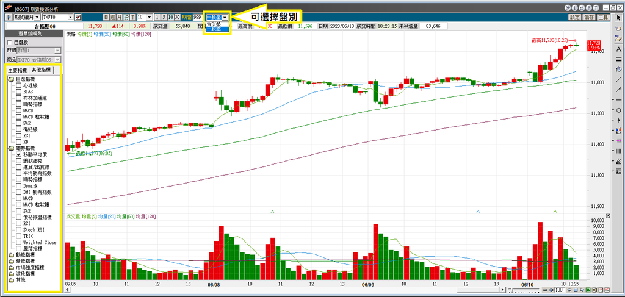Click the erase single drawing icon

click(x=619, y=28)
